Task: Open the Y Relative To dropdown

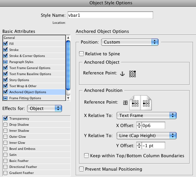Action: pyautogui.click(x=146, y=135)
